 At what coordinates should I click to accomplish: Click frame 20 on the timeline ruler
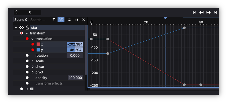(x=146, y=22)
